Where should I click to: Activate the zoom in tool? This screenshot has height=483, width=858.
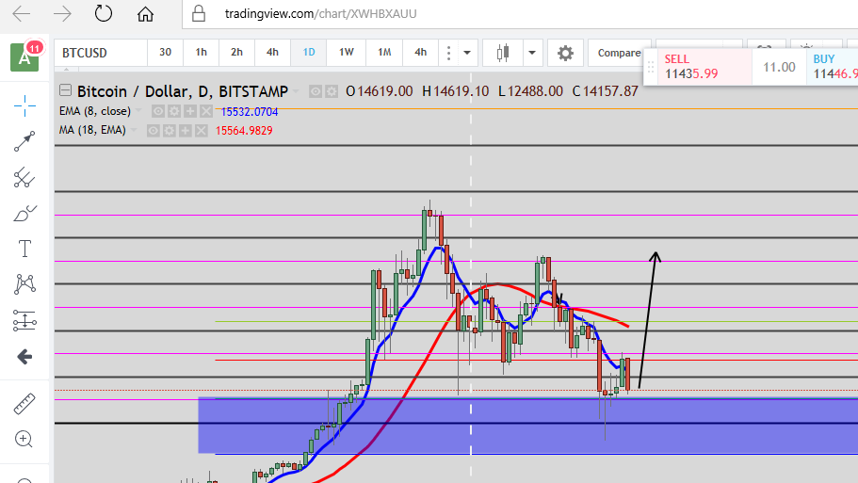(x=24, y=439)
